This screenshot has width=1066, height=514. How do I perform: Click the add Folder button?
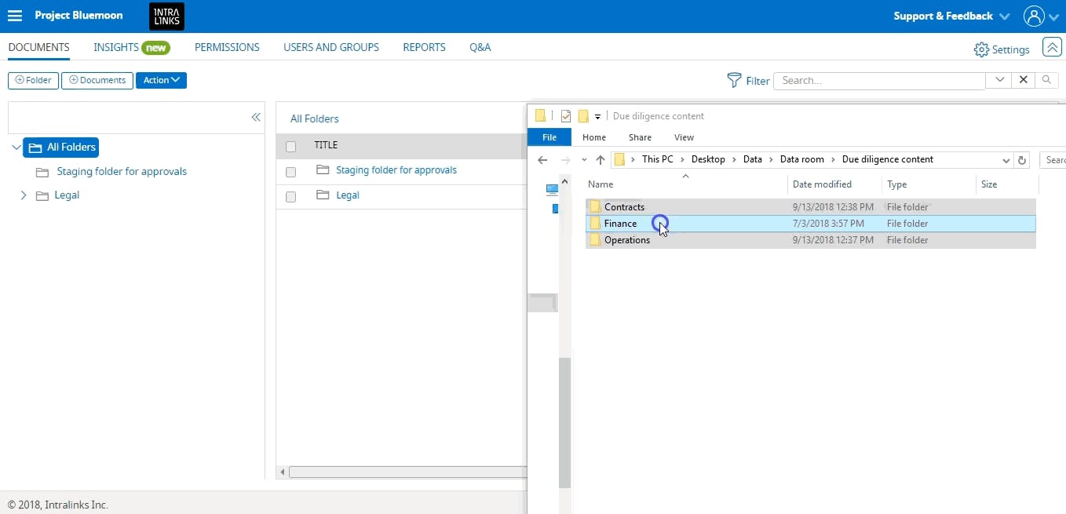33,80
